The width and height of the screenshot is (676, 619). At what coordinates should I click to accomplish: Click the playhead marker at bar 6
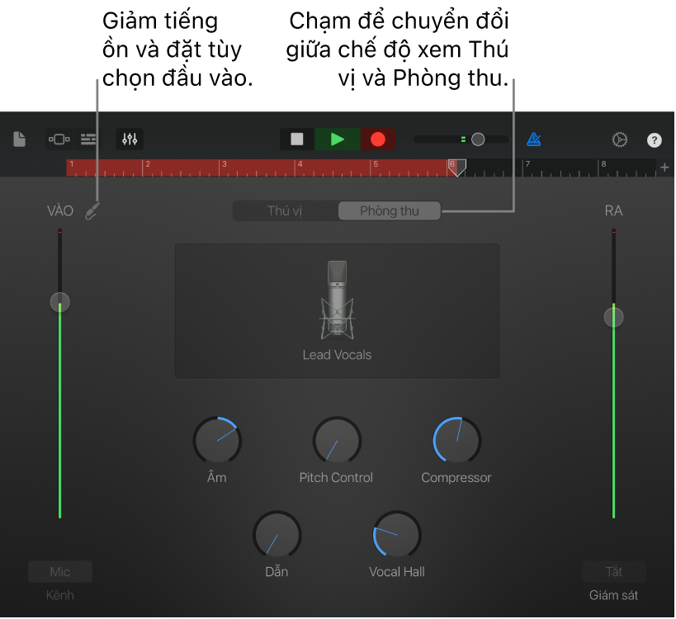[x=457, y=168]
